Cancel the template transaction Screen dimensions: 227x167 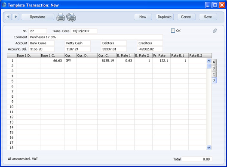186,17
